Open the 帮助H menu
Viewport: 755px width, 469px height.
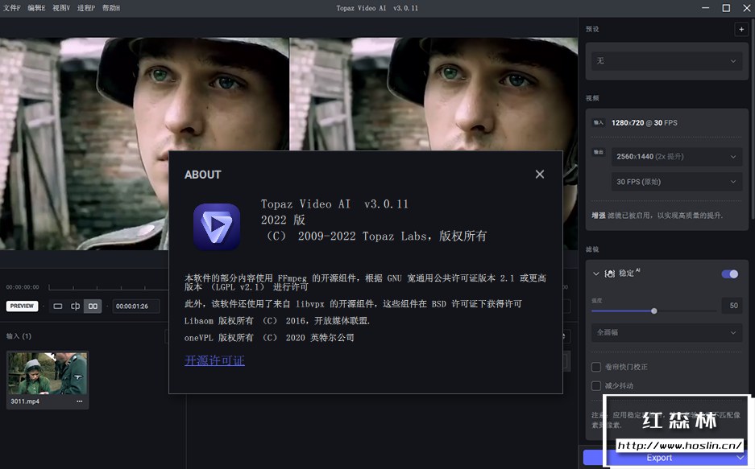point(111,8)
